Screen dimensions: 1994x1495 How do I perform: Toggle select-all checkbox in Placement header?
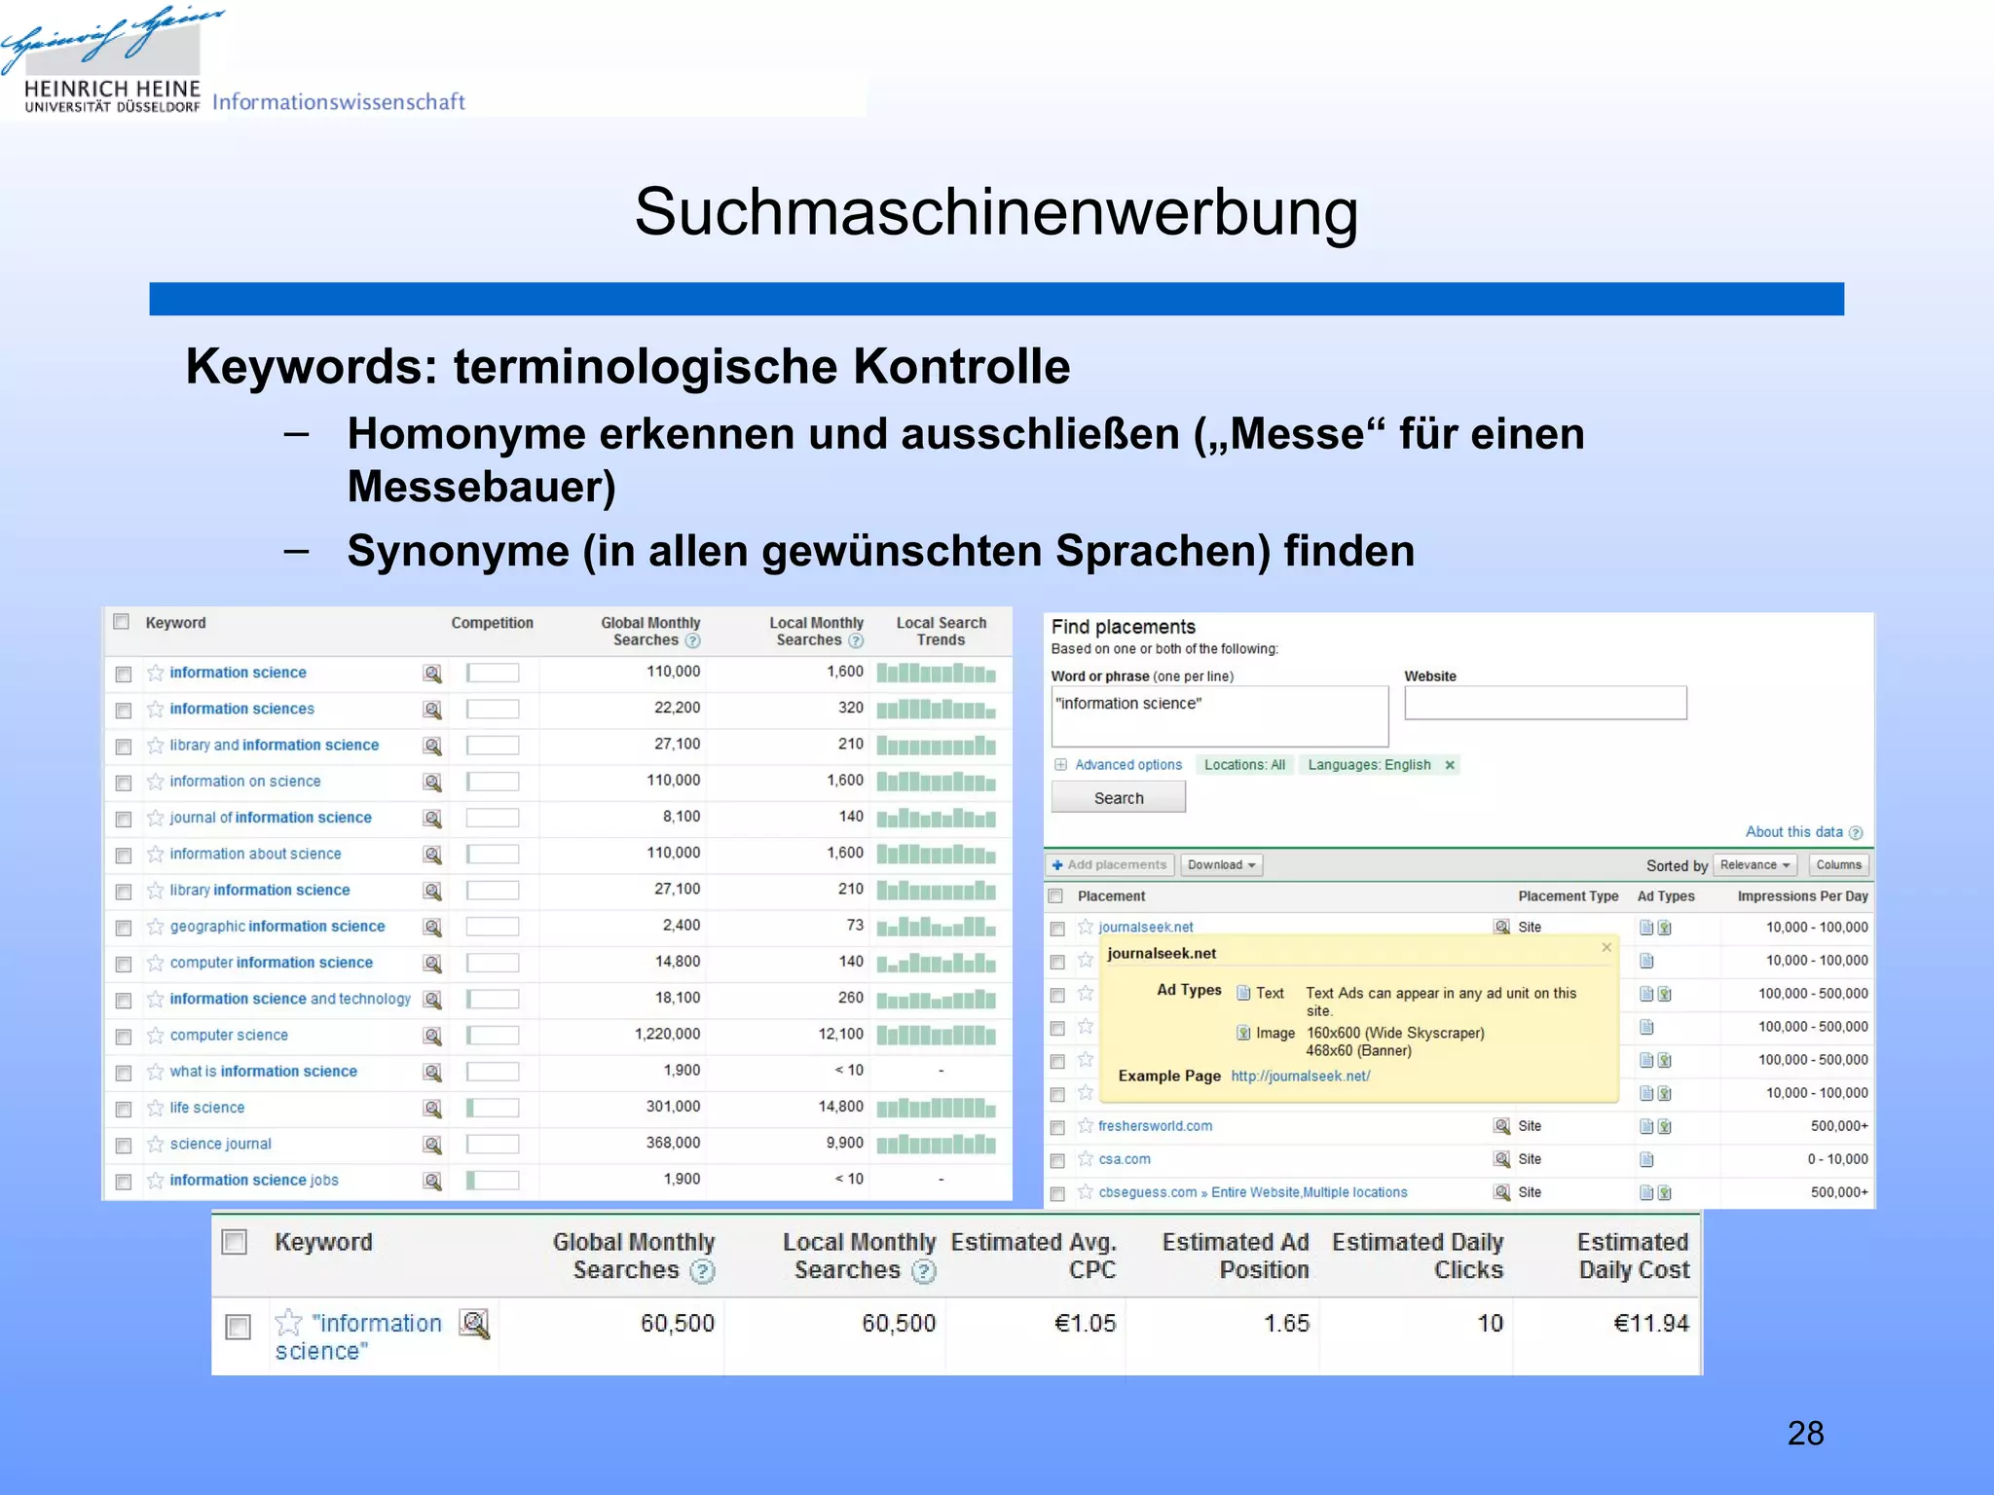[x=1056, y=895]
